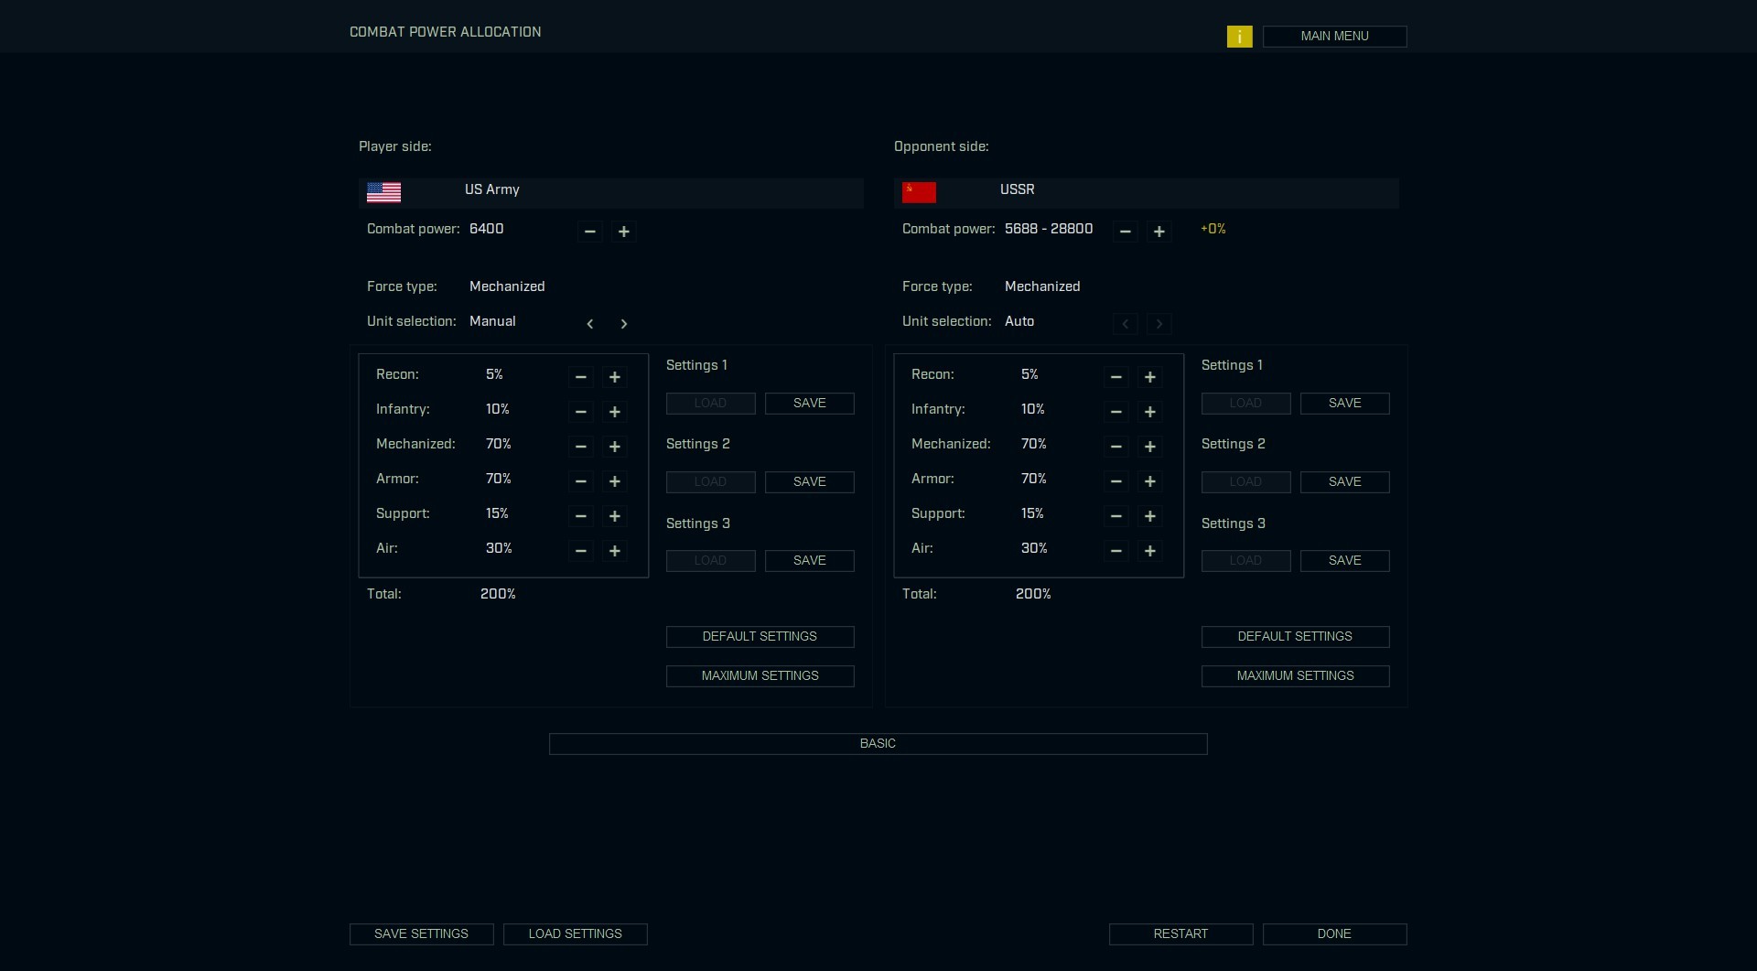
Task: Decrease the player's Armor percentage
Action: 580,481
